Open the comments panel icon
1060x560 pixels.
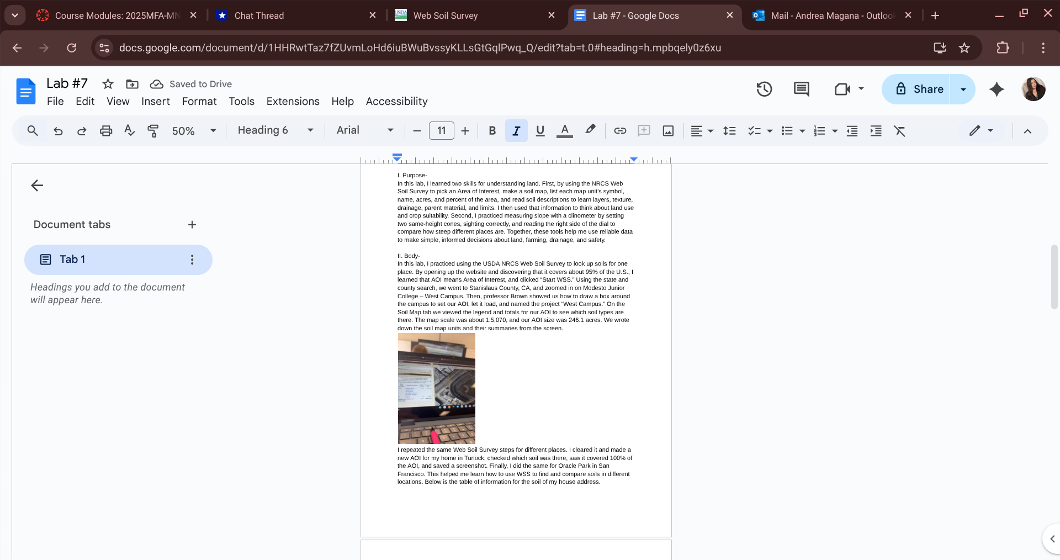[801, 89]
